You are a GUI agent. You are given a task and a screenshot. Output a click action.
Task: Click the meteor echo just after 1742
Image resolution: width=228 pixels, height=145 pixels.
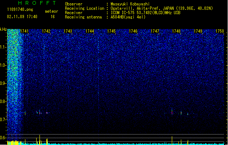(47, 113)
